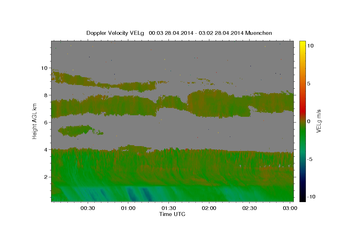
Task: Click the colorbar value label -5
Action: point(310,159)
